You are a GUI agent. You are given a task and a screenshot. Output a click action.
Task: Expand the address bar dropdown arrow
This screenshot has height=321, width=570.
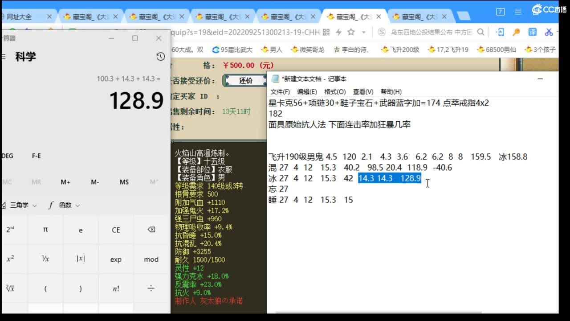364,32
